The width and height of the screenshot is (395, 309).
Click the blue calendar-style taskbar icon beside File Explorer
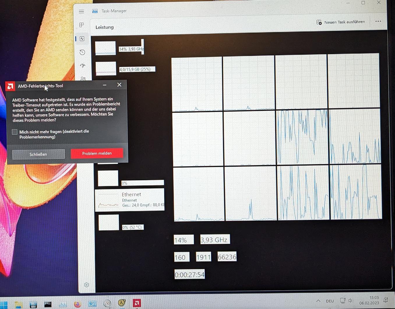[33, 305]
